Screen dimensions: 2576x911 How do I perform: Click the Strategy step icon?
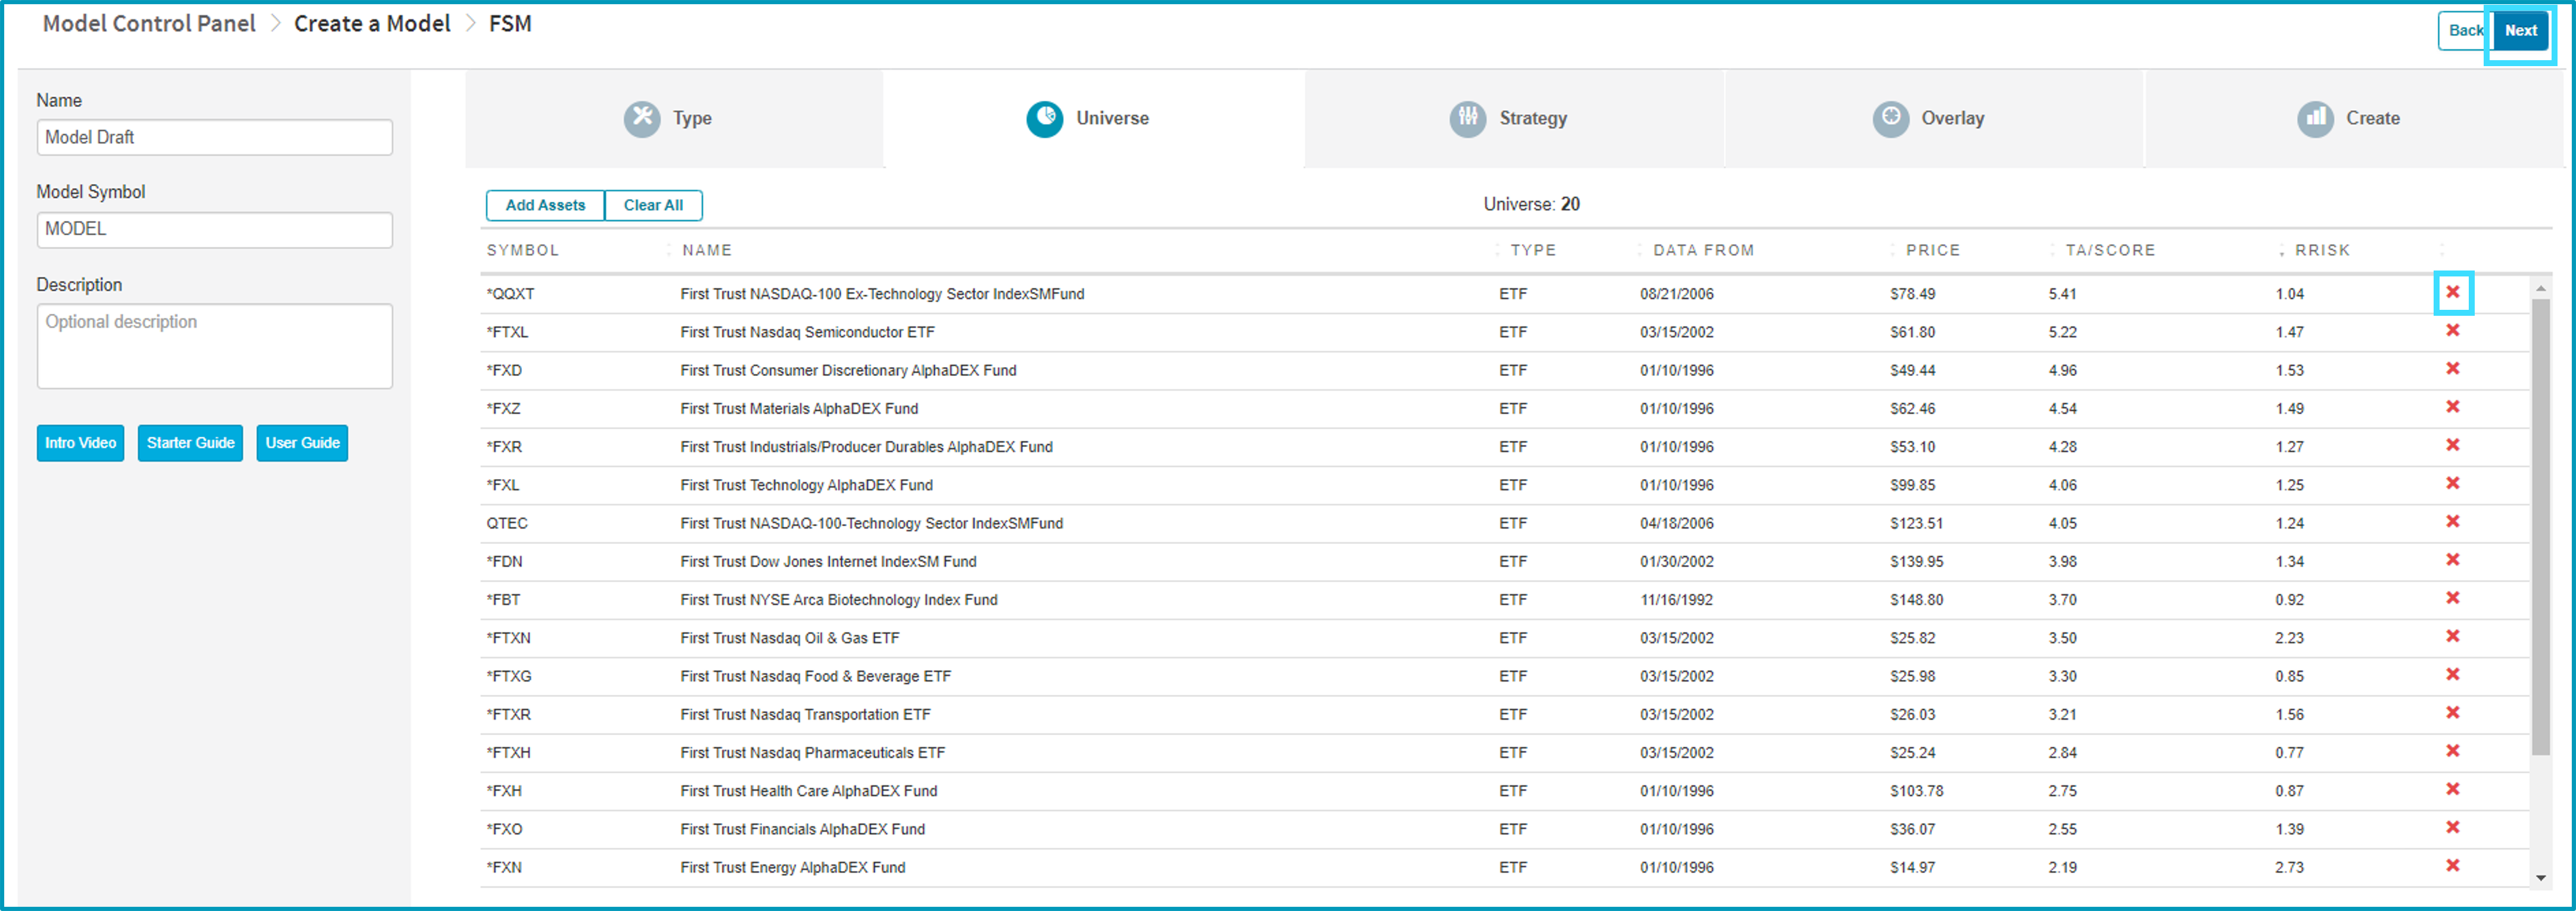point(1467,118)
